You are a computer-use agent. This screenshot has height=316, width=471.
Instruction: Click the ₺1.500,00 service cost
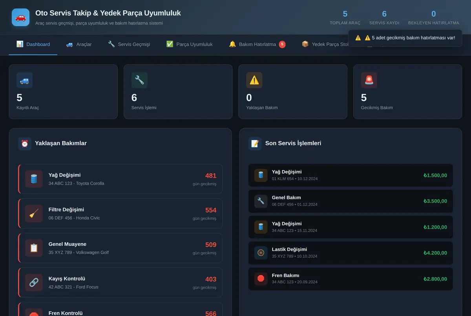(435, 176)
